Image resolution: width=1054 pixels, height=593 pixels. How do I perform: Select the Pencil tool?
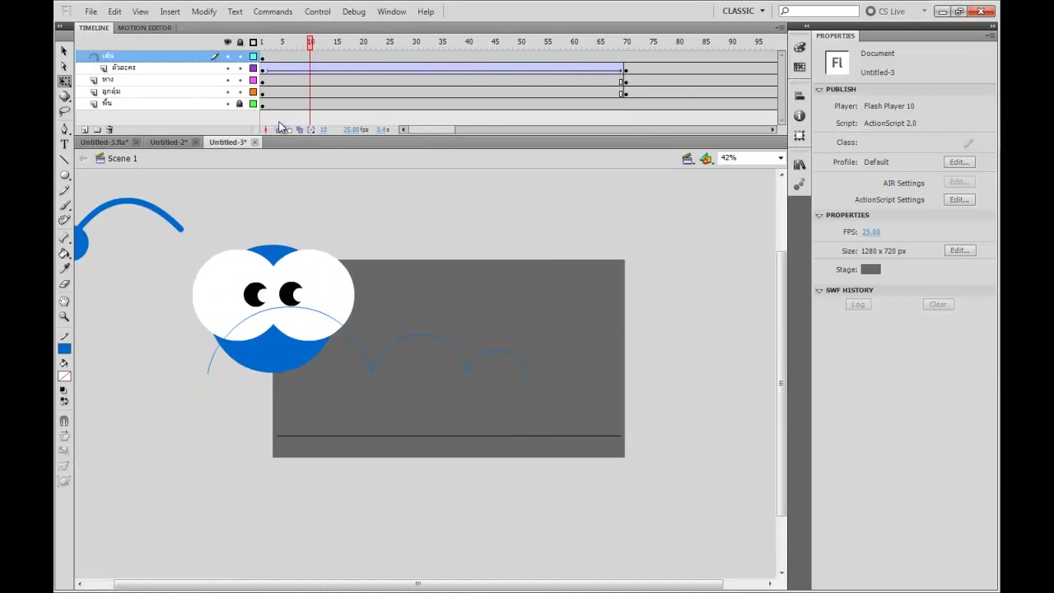point(64,190)
